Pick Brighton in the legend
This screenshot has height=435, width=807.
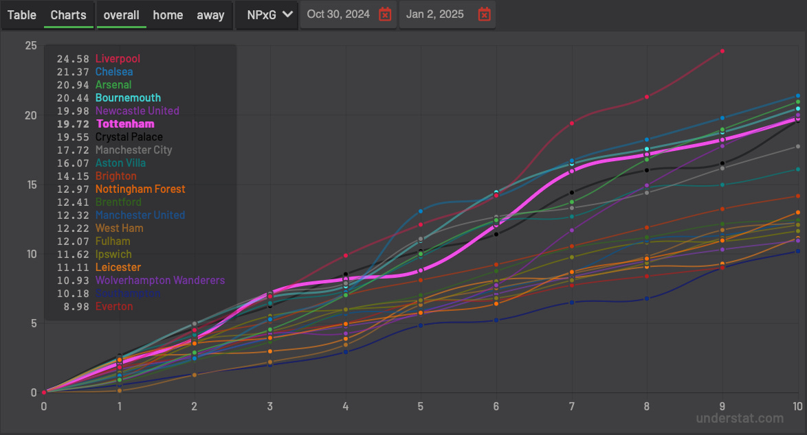[115, 176]
